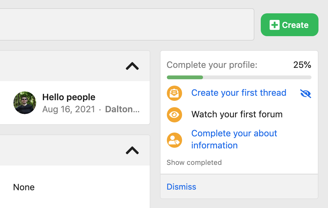Hide the create first thread suggestion
Viewport: 328px width, 208px height.
click(x=305, y=94)
